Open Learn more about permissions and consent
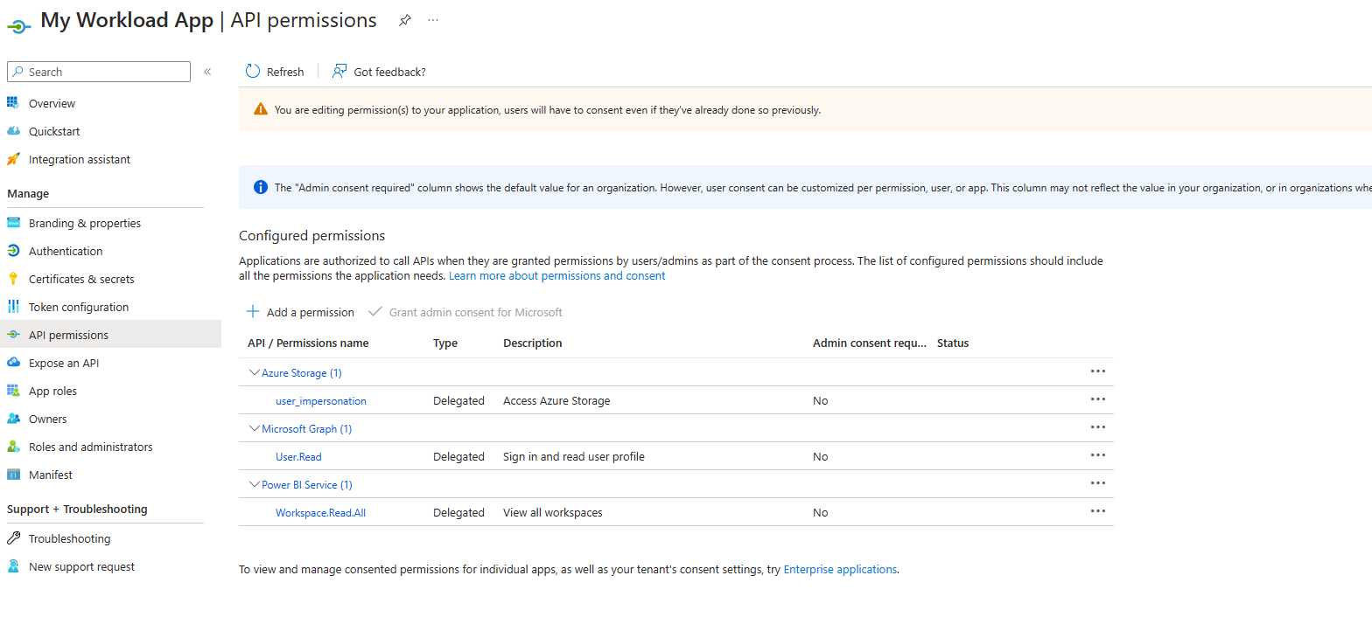Screen dimensions: 1372x638 pyautogui.click(x=557, y=275)
